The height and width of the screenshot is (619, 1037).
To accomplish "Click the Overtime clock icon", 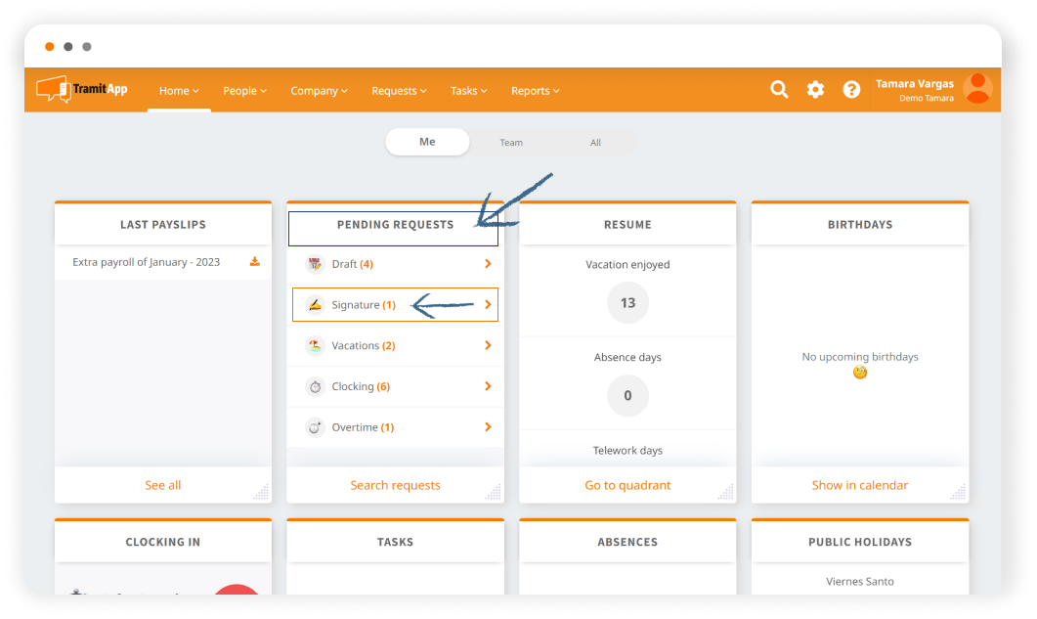I will 315,427.
